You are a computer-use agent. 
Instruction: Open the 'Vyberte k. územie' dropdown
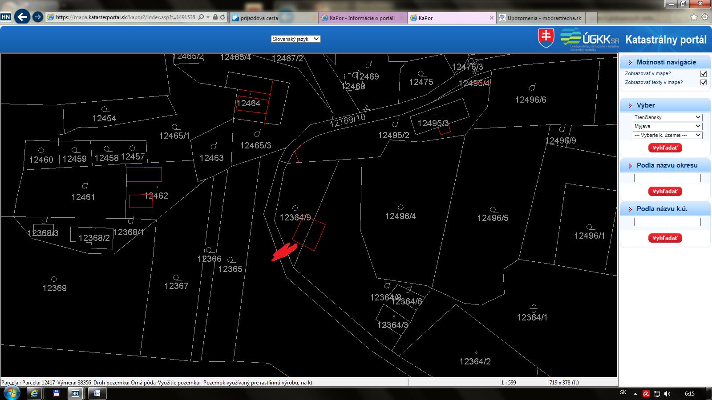pyautogui.click(x=667, y=135)
